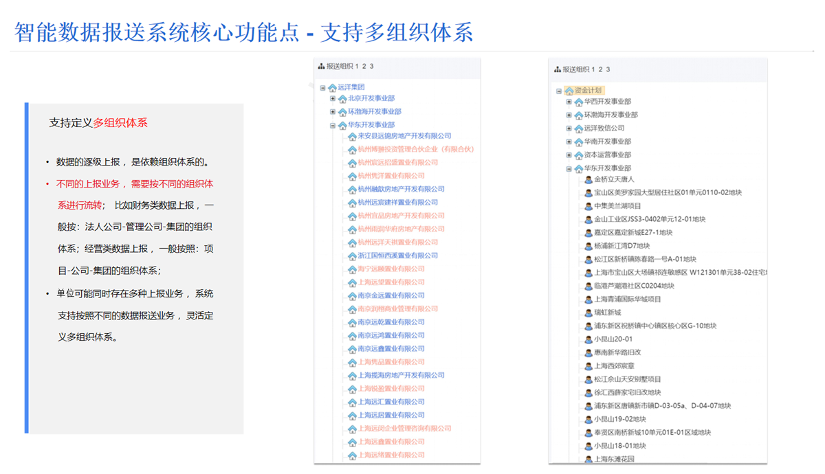Select 杭州远洋天祺置业有限公司
The height and width of the screenshot is (474, 825).
point(397,242)
